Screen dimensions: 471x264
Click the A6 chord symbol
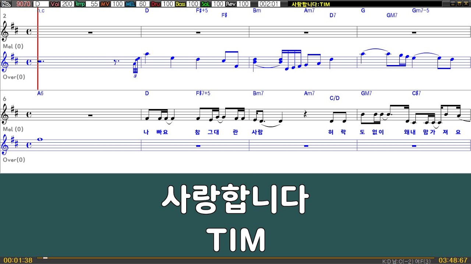click(40, 93)
